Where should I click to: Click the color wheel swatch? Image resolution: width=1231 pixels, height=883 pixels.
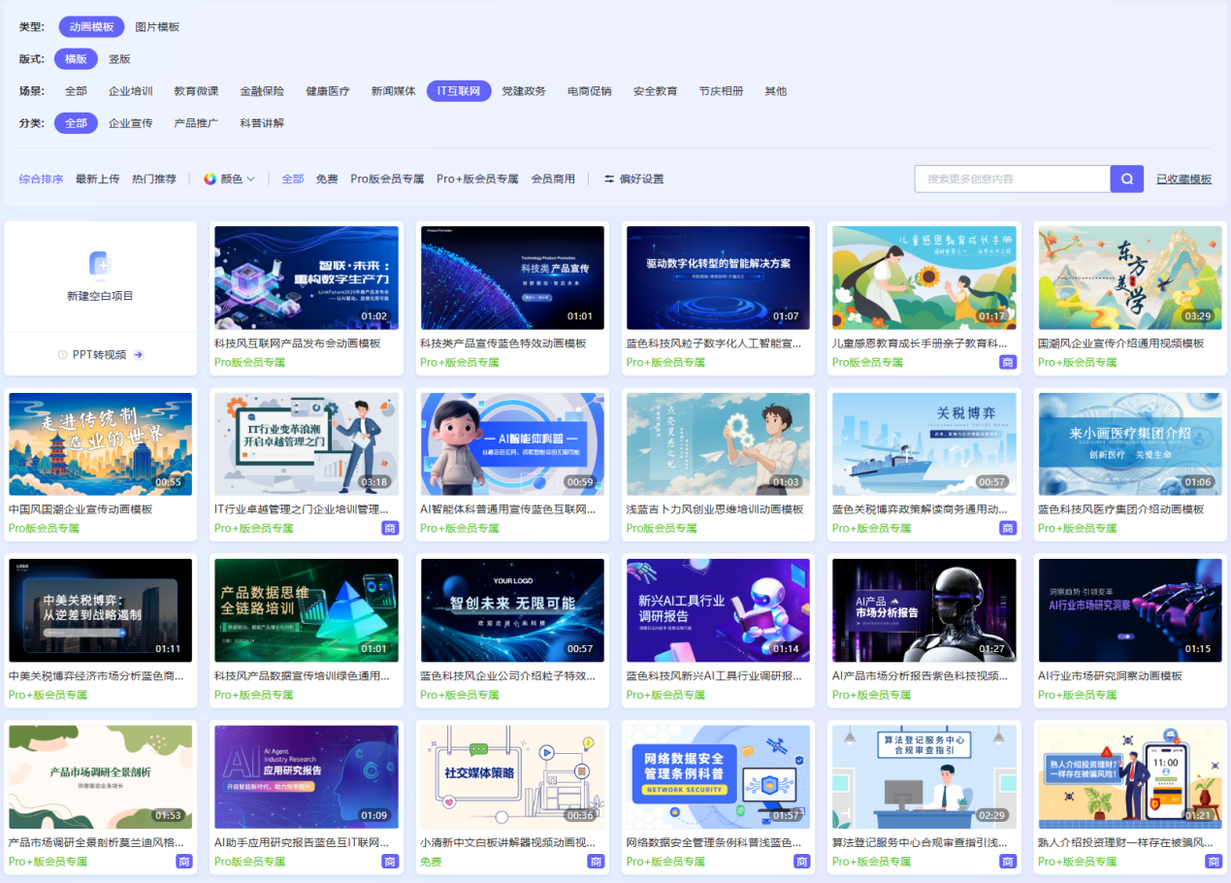click(210, 180)
